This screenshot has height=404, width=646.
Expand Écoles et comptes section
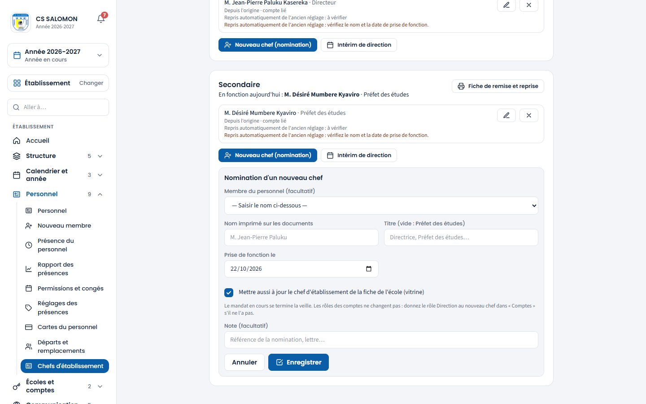click(x=58, y=386)
